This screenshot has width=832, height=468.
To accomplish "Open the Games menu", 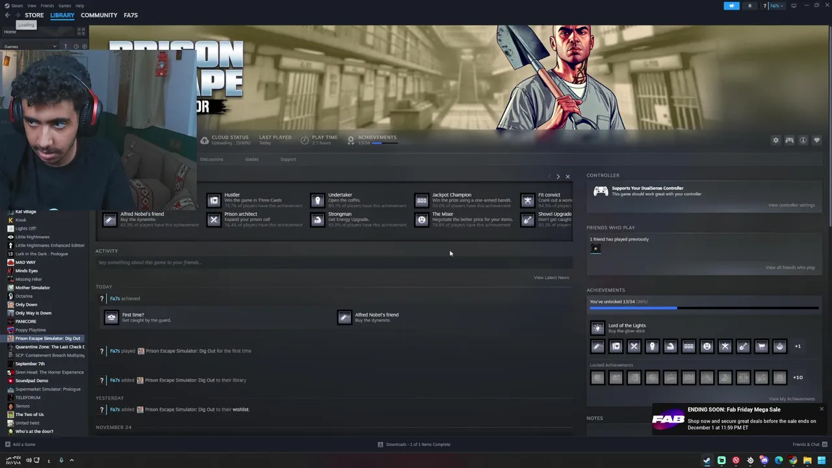I will [x=64, y=6].
